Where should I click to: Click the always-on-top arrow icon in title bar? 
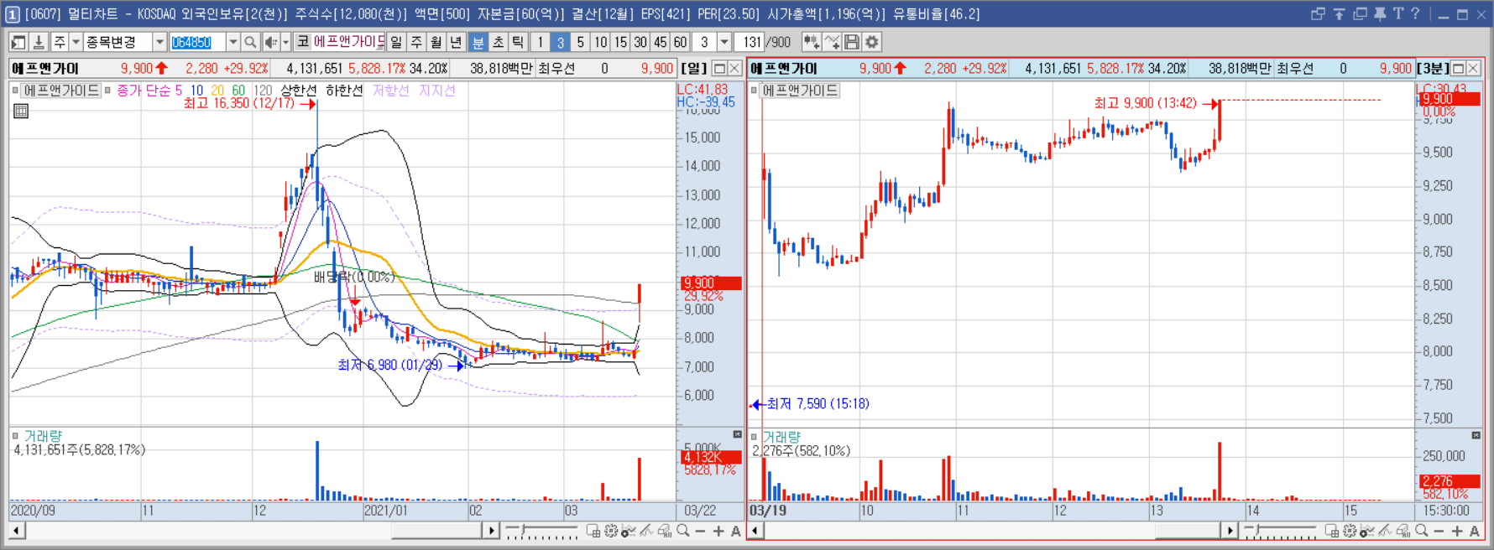tap(1339, 13)
